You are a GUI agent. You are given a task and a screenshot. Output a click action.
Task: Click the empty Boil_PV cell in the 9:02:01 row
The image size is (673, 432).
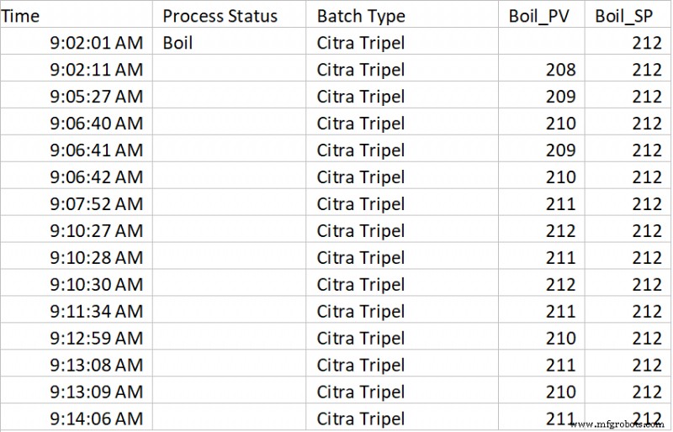click(543, 43)
